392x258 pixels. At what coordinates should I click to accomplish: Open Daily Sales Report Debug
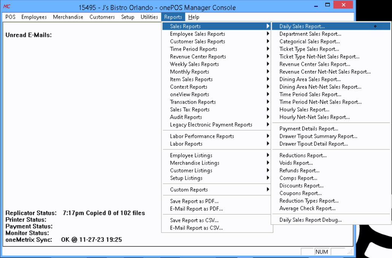click(x=331, y=220)
